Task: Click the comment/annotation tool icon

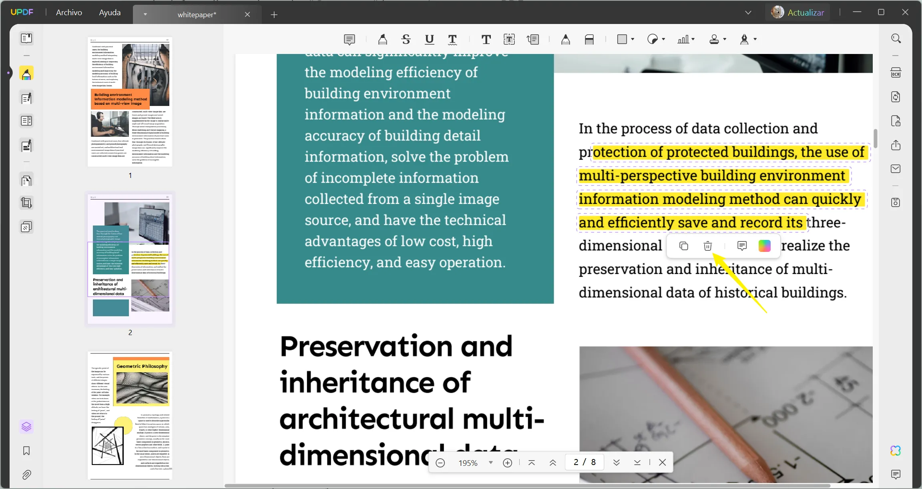Action: point(350,38)
